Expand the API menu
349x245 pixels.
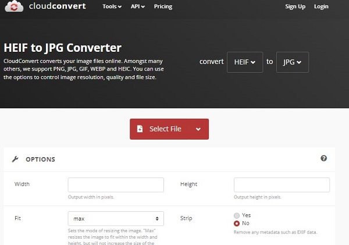pos(138,6)
